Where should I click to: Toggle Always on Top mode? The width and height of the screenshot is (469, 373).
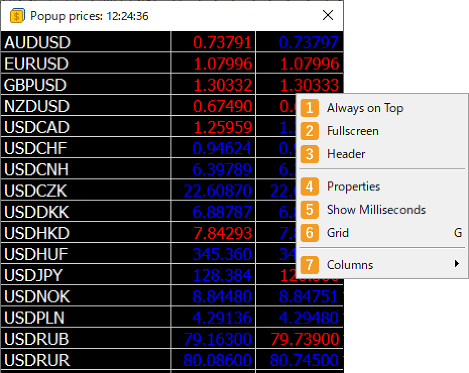(366, 108)
